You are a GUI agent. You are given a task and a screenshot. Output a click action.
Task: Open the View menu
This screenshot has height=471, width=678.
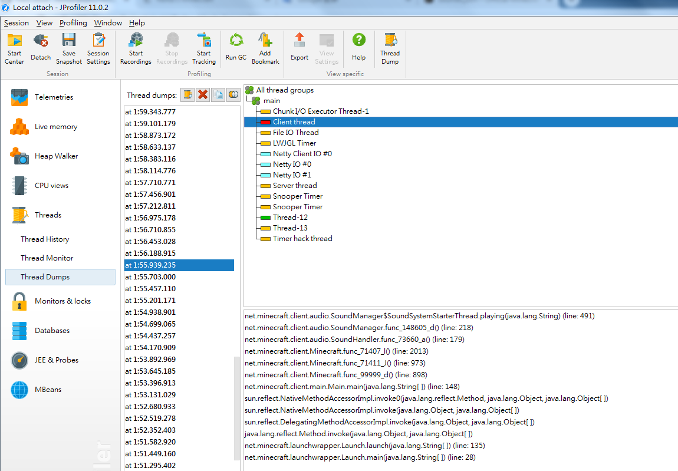pyautogui.click(x=44, y=23)
